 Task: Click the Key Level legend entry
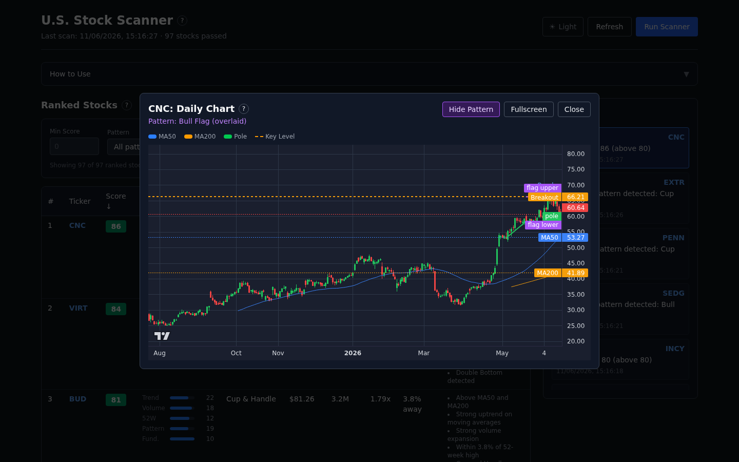(275, 137)
